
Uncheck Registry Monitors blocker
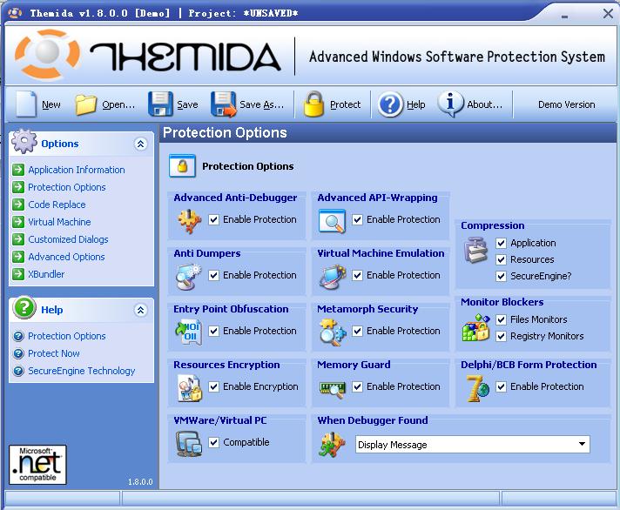point(501,336)
